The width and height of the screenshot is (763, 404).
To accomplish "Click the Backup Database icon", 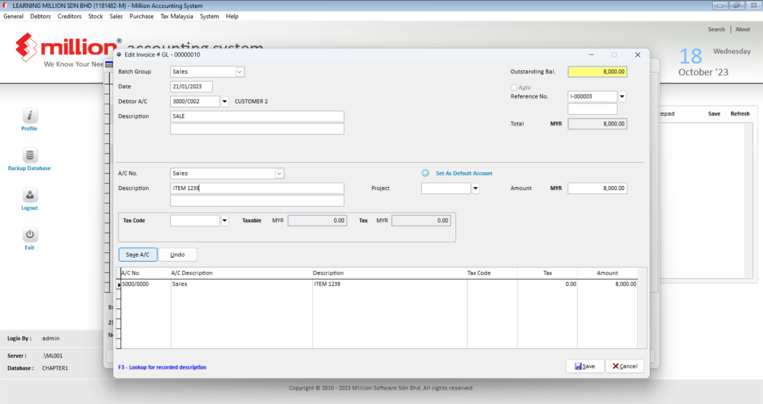I will [30, 155].
